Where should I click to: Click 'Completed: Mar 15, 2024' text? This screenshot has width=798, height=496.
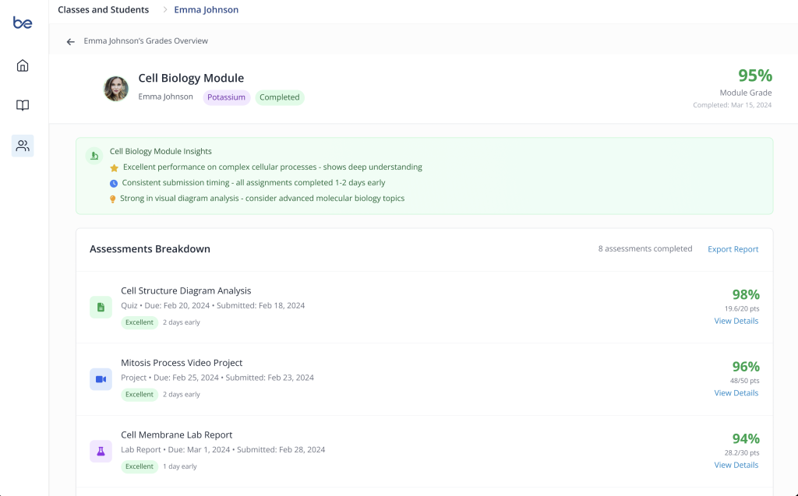(732, 105)
